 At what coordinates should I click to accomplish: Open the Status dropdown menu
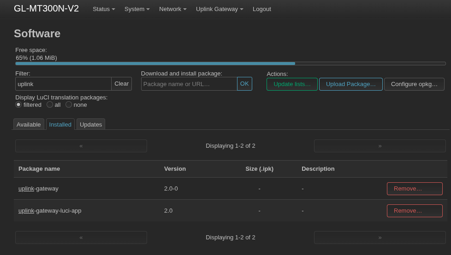104,9
